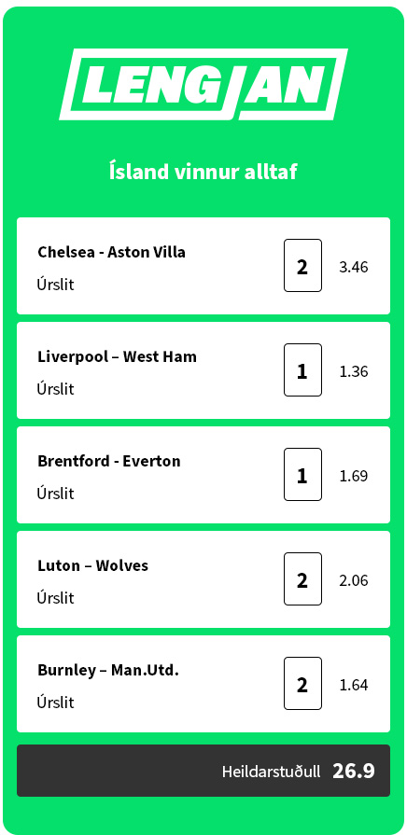Click the 26.9 total odds value
The height and width of the screenshot is (835, 407).
tap(354, 771)
